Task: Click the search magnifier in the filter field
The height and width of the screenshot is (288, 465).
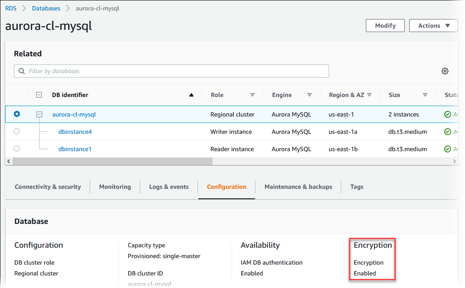Action: (x=21, y=71)
